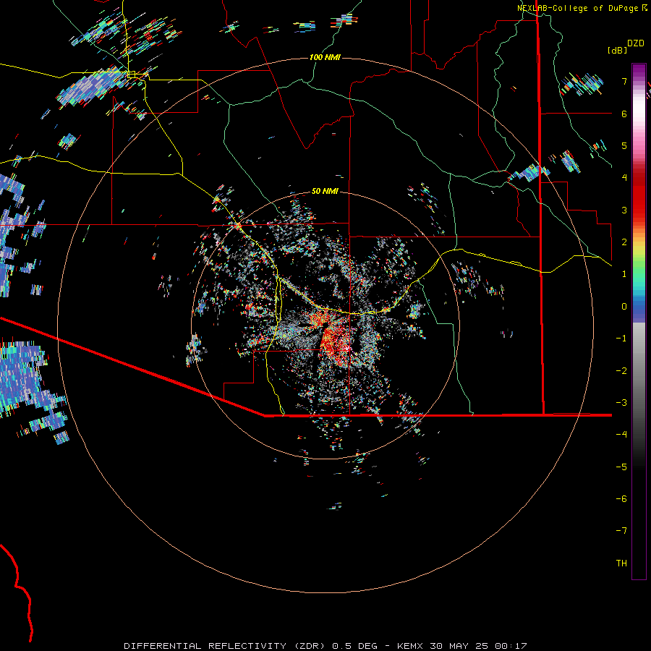651x651 pixels.
Task: Click the TH label on color scale
Action: [x=621, y=563]
